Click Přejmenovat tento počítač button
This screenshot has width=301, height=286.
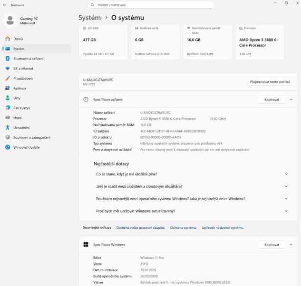pyautogui.click(x=270, y=82)
